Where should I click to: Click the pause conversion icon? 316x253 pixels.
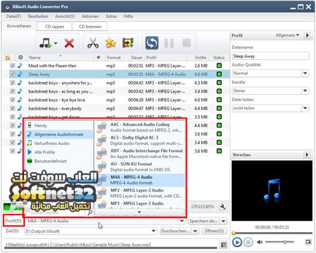[169, 43]
